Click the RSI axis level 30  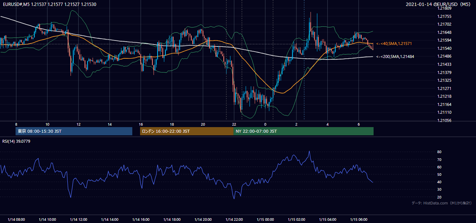[439, 190]
